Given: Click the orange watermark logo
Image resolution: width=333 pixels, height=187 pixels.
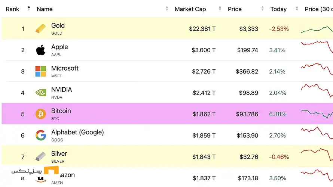Looking at the screenshot, I should pos(51,171).
